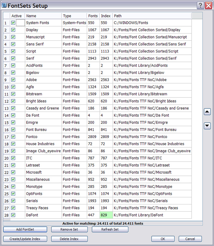Viewport: 214px width, 246px height.
Task: Click the Serif name cell
Action: [x=43, y=58]
